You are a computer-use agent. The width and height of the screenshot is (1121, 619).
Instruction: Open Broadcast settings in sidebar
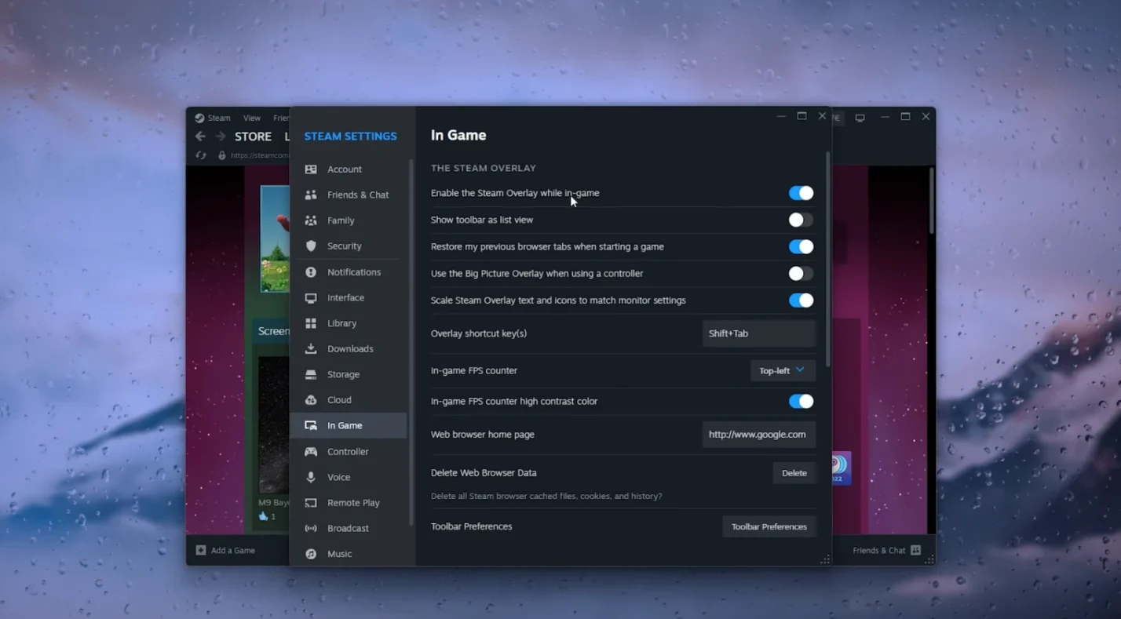point(349,528)
